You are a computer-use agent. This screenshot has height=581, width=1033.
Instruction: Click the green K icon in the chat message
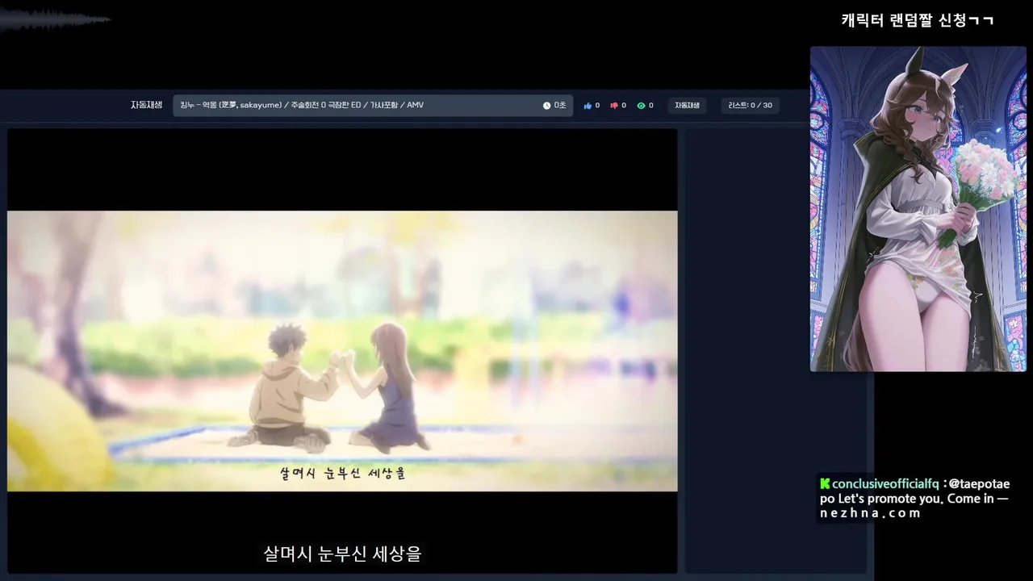pos(825,484)
